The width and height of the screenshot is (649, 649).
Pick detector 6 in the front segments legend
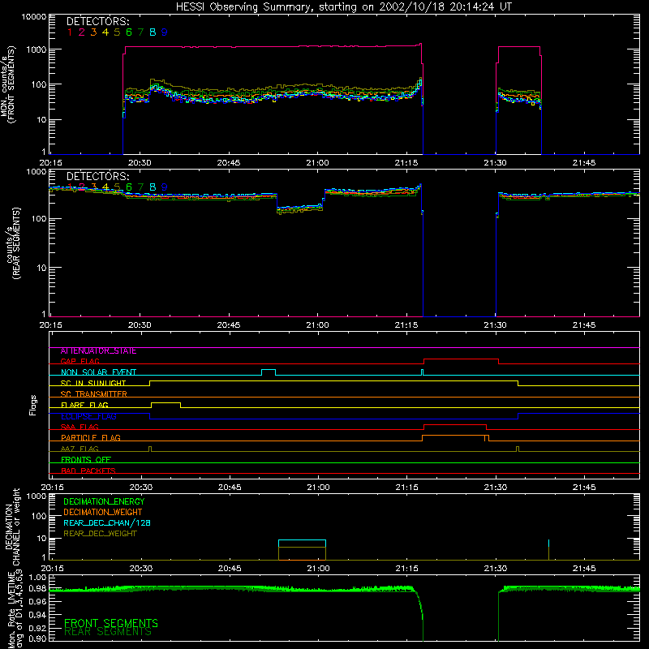click(129, 32)
